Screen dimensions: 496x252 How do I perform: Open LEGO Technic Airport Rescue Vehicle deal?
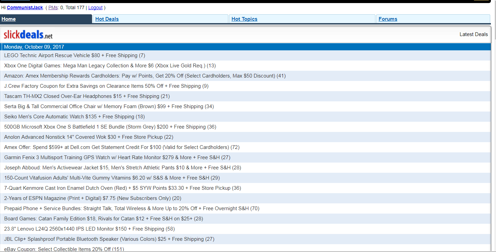click(74, 55)
